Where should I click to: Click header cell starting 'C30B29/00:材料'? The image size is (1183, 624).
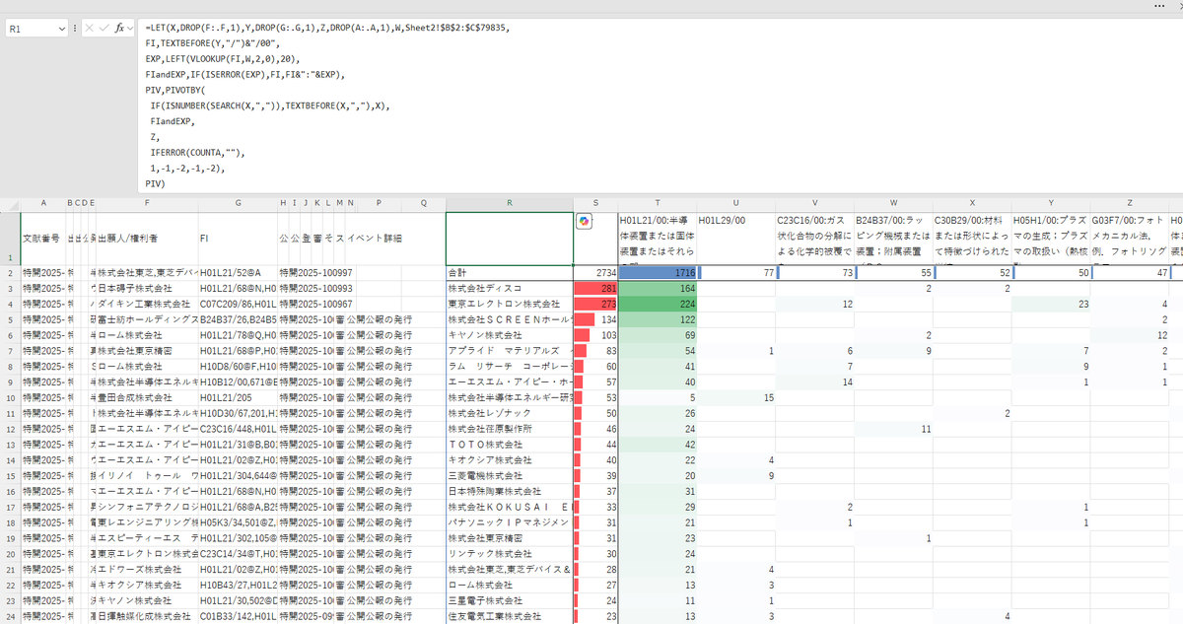[972, 239]
